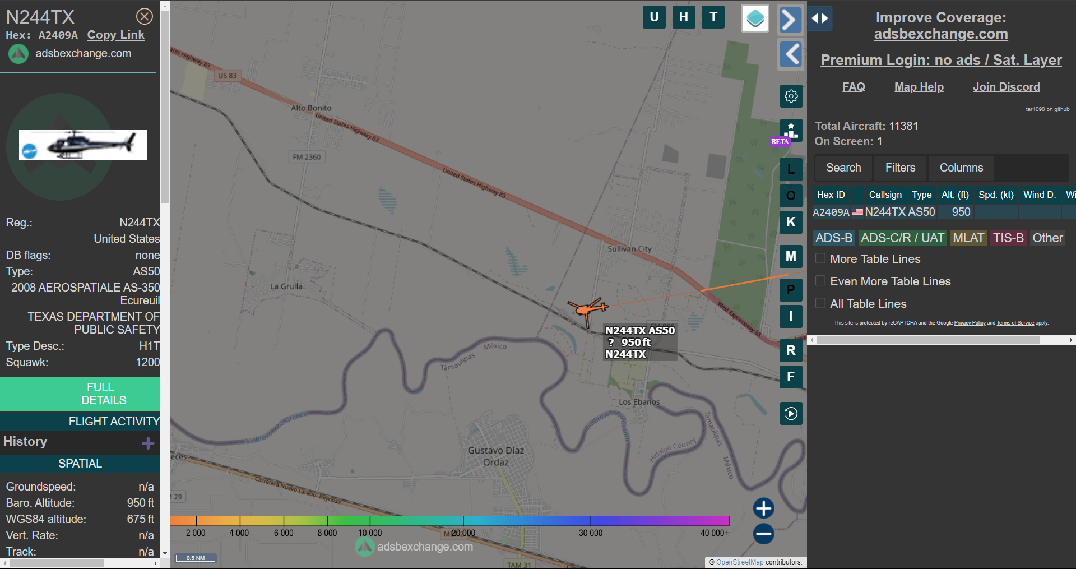Screen dimensions: 1076x569
Task: Toggle the I map button
Action: coord(791,316)
